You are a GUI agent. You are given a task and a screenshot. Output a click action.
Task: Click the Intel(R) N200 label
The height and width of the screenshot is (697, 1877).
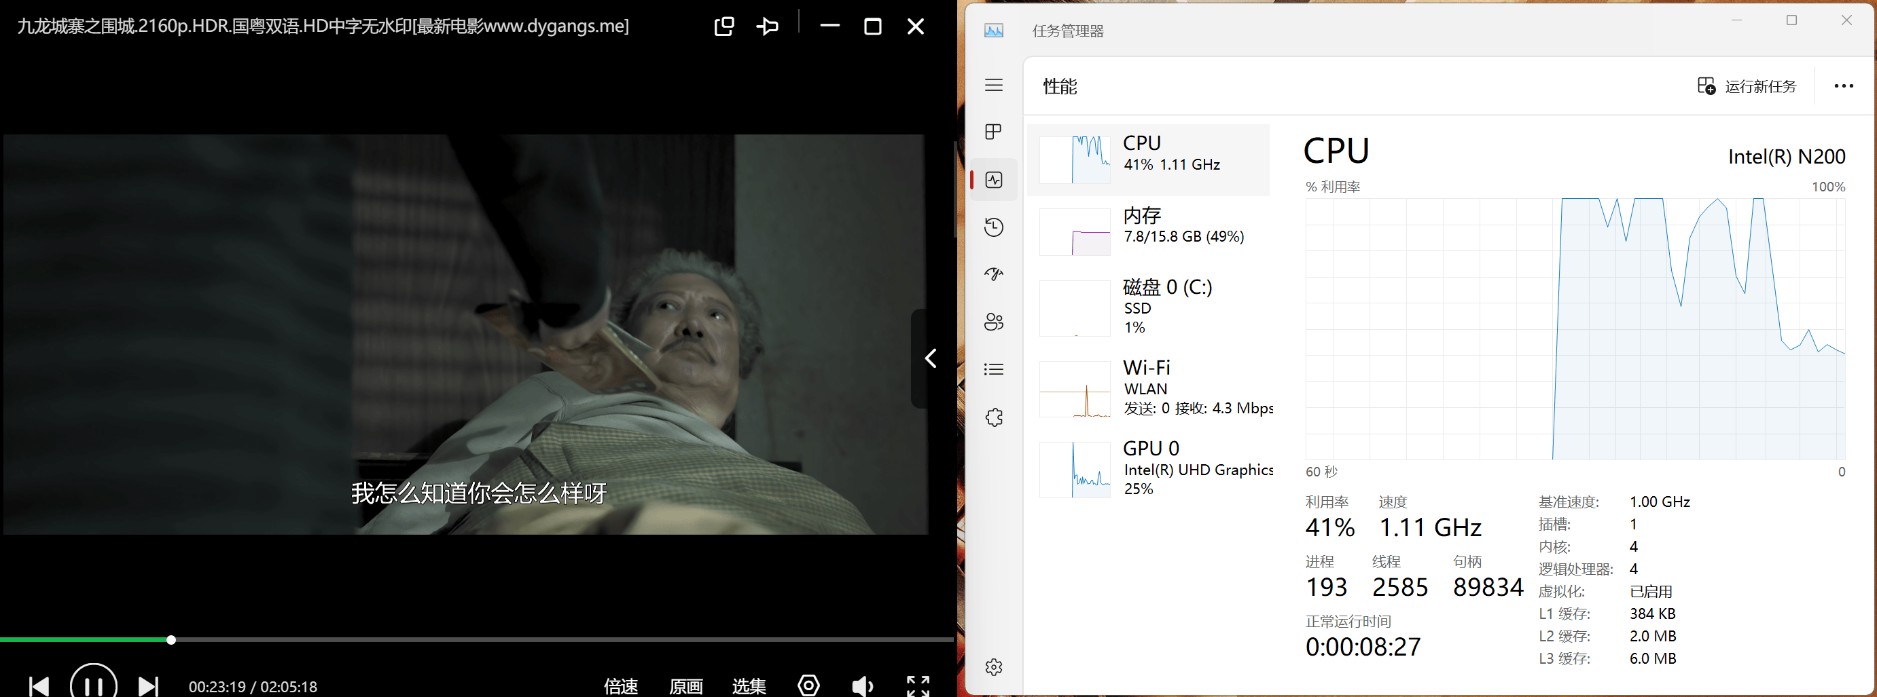click(1787, 157)
